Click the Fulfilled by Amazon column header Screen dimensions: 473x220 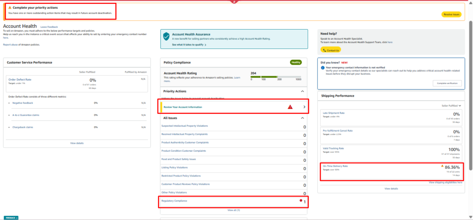click(x=135, y=72)
